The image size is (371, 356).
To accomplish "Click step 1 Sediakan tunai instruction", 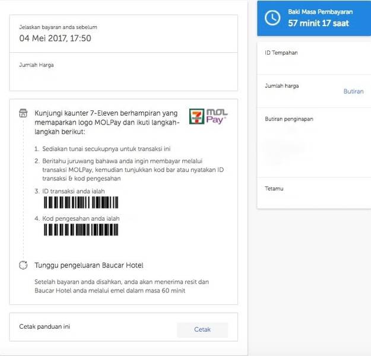I will pos(103,149).
